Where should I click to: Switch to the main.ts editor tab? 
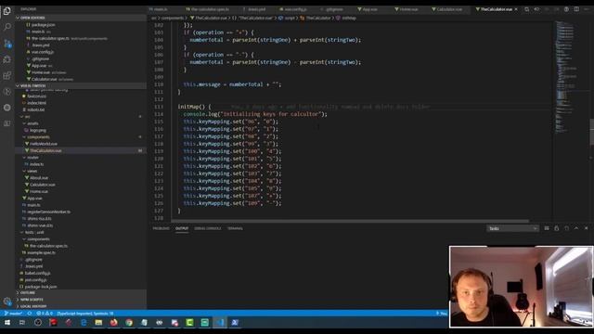pos(160,9)
